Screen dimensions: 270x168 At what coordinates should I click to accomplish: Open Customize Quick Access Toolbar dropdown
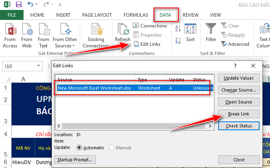tap(60, 5)
